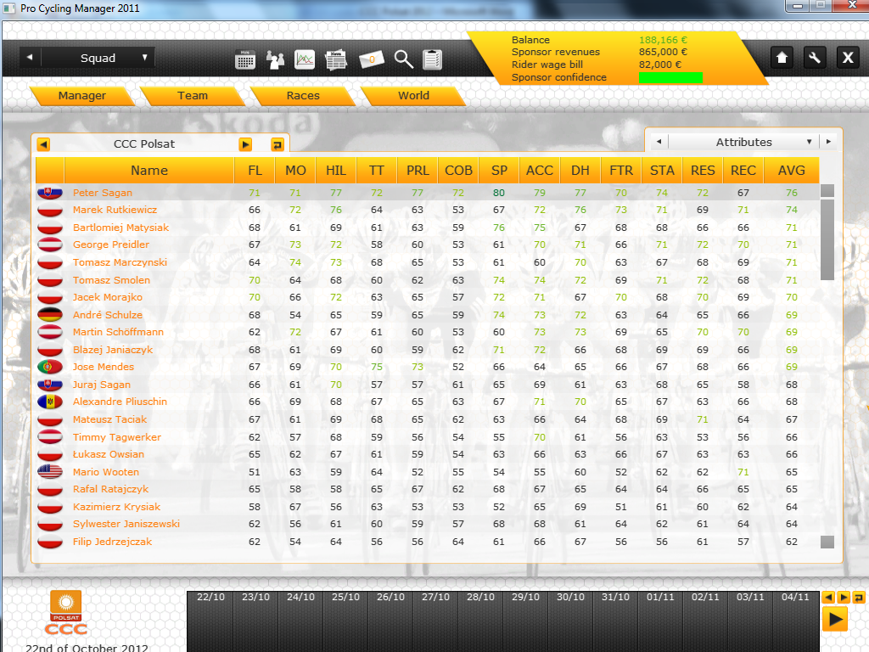This screenshot has width=869, height=652.
Task: Open the riders/staff people icon
Action: pyautogui.click(x=275, y=59)
